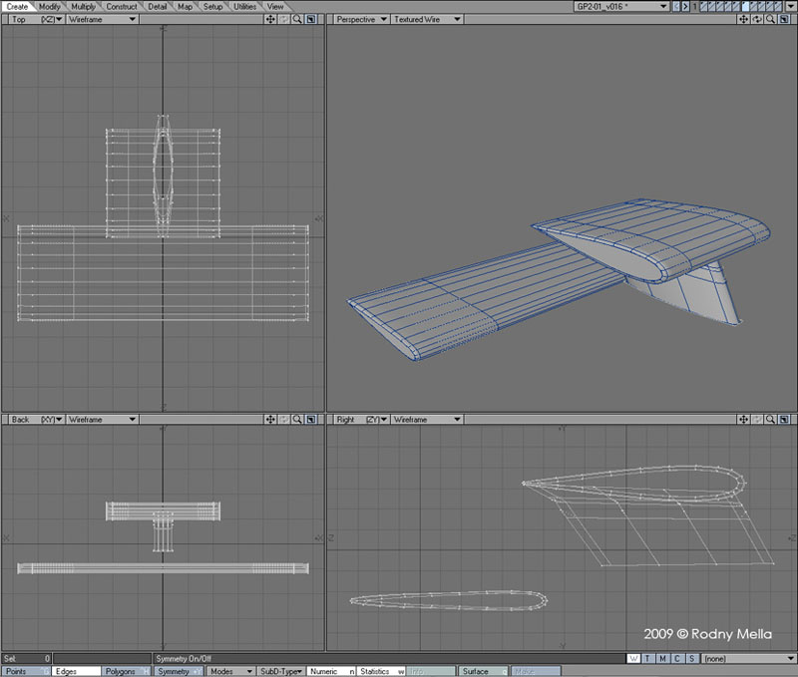
Task: Go to the next layer bank arrow
Action: coord(683,6)
